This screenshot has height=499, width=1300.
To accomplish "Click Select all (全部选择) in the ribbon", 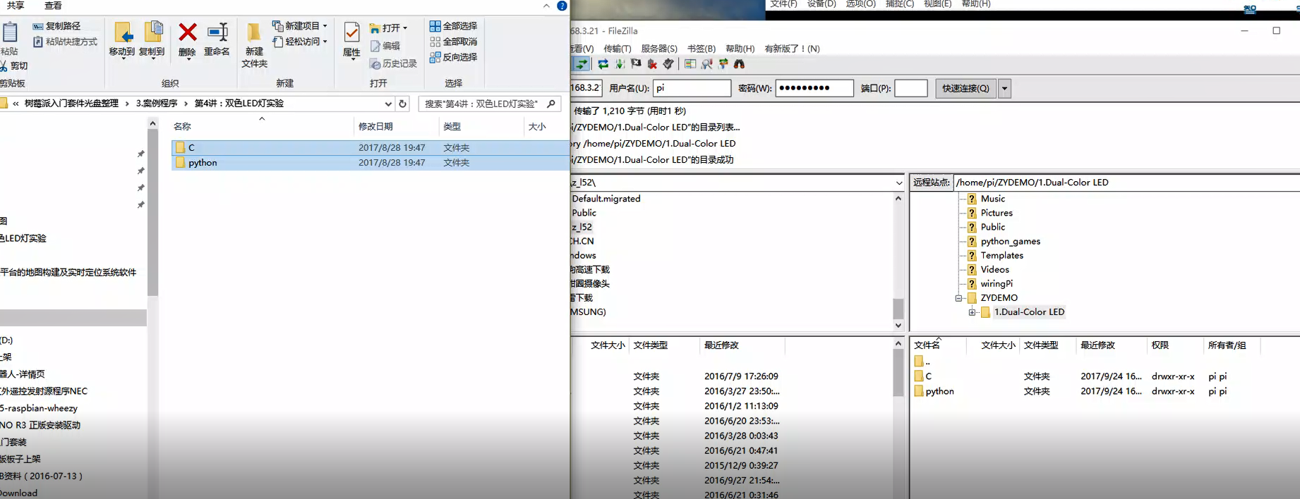I will point(453,26).
